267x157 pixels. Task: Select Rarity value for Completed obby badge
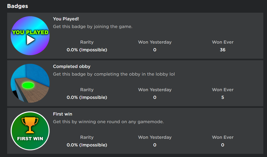coord(87,97)
